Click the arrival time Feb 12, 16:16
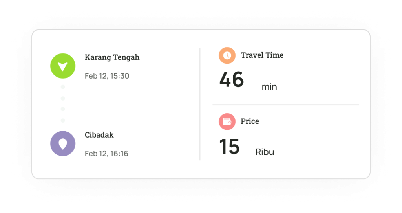The width and height of the screenshot is (402, 213). 106,154
